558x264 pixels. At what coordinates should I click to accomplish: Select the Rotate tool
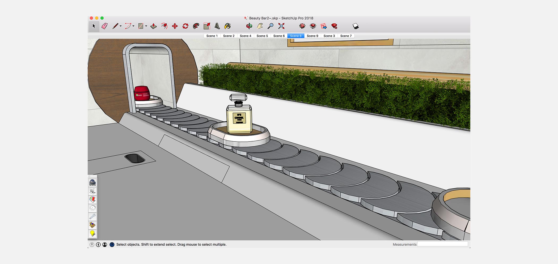[185, 26]
